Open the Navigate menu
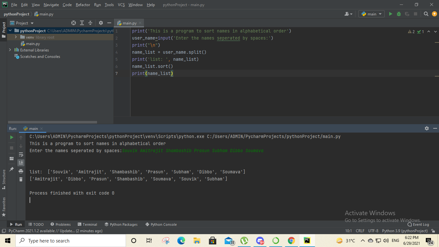Image resolution: width=439 pixels, height=247 pixels. (51, 5)
